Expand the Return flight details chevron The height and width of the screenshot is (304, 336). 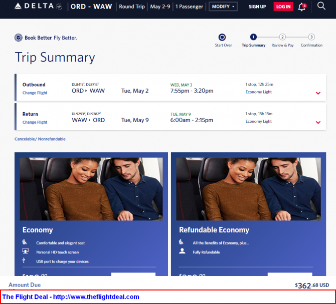[318, 122]
